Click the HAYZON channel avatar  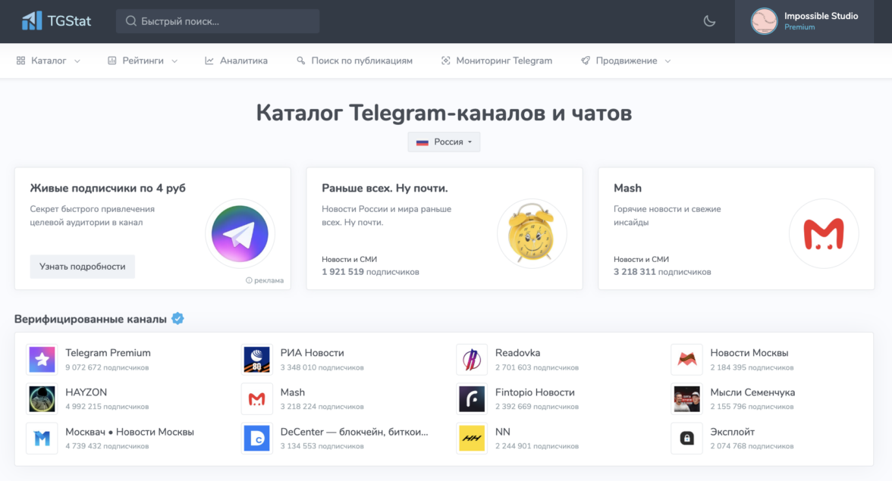42,398
